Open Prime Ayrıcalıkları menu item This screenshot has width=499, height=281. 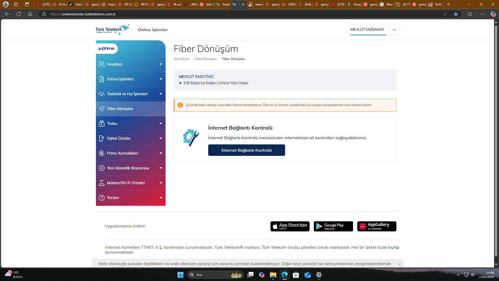point(122,153)
